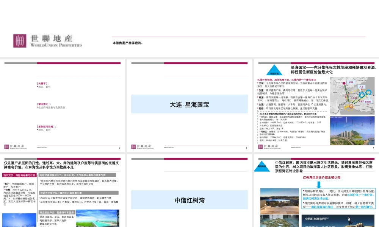The image size is (379, 227).
Task: Select the text '本报告是严格保密的。' on cover
Action: pos(128,43)
